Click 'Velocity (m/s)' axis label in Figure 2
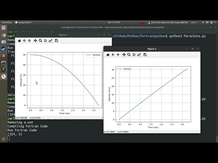 [109, 94]
